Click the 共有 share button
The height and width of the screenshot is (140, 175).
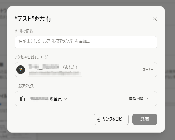pos(145,119)
